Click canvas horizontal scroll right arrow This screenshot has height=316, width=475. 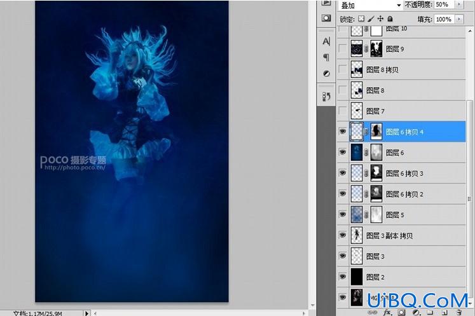[303, 313]
